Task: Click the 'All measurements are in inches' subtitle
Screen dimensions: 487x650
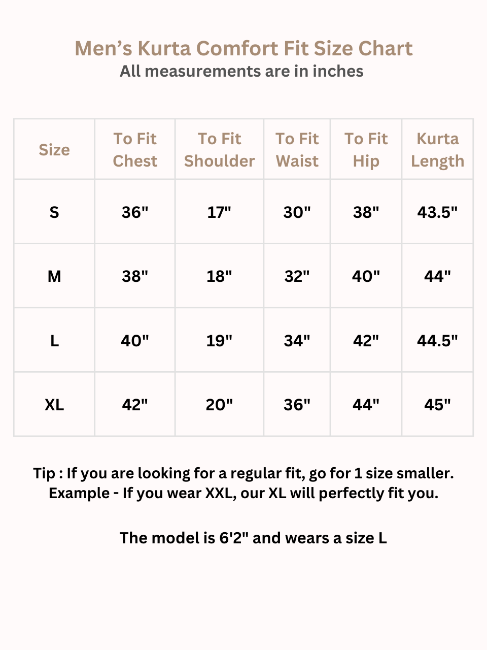Action: tap(241, 72)
